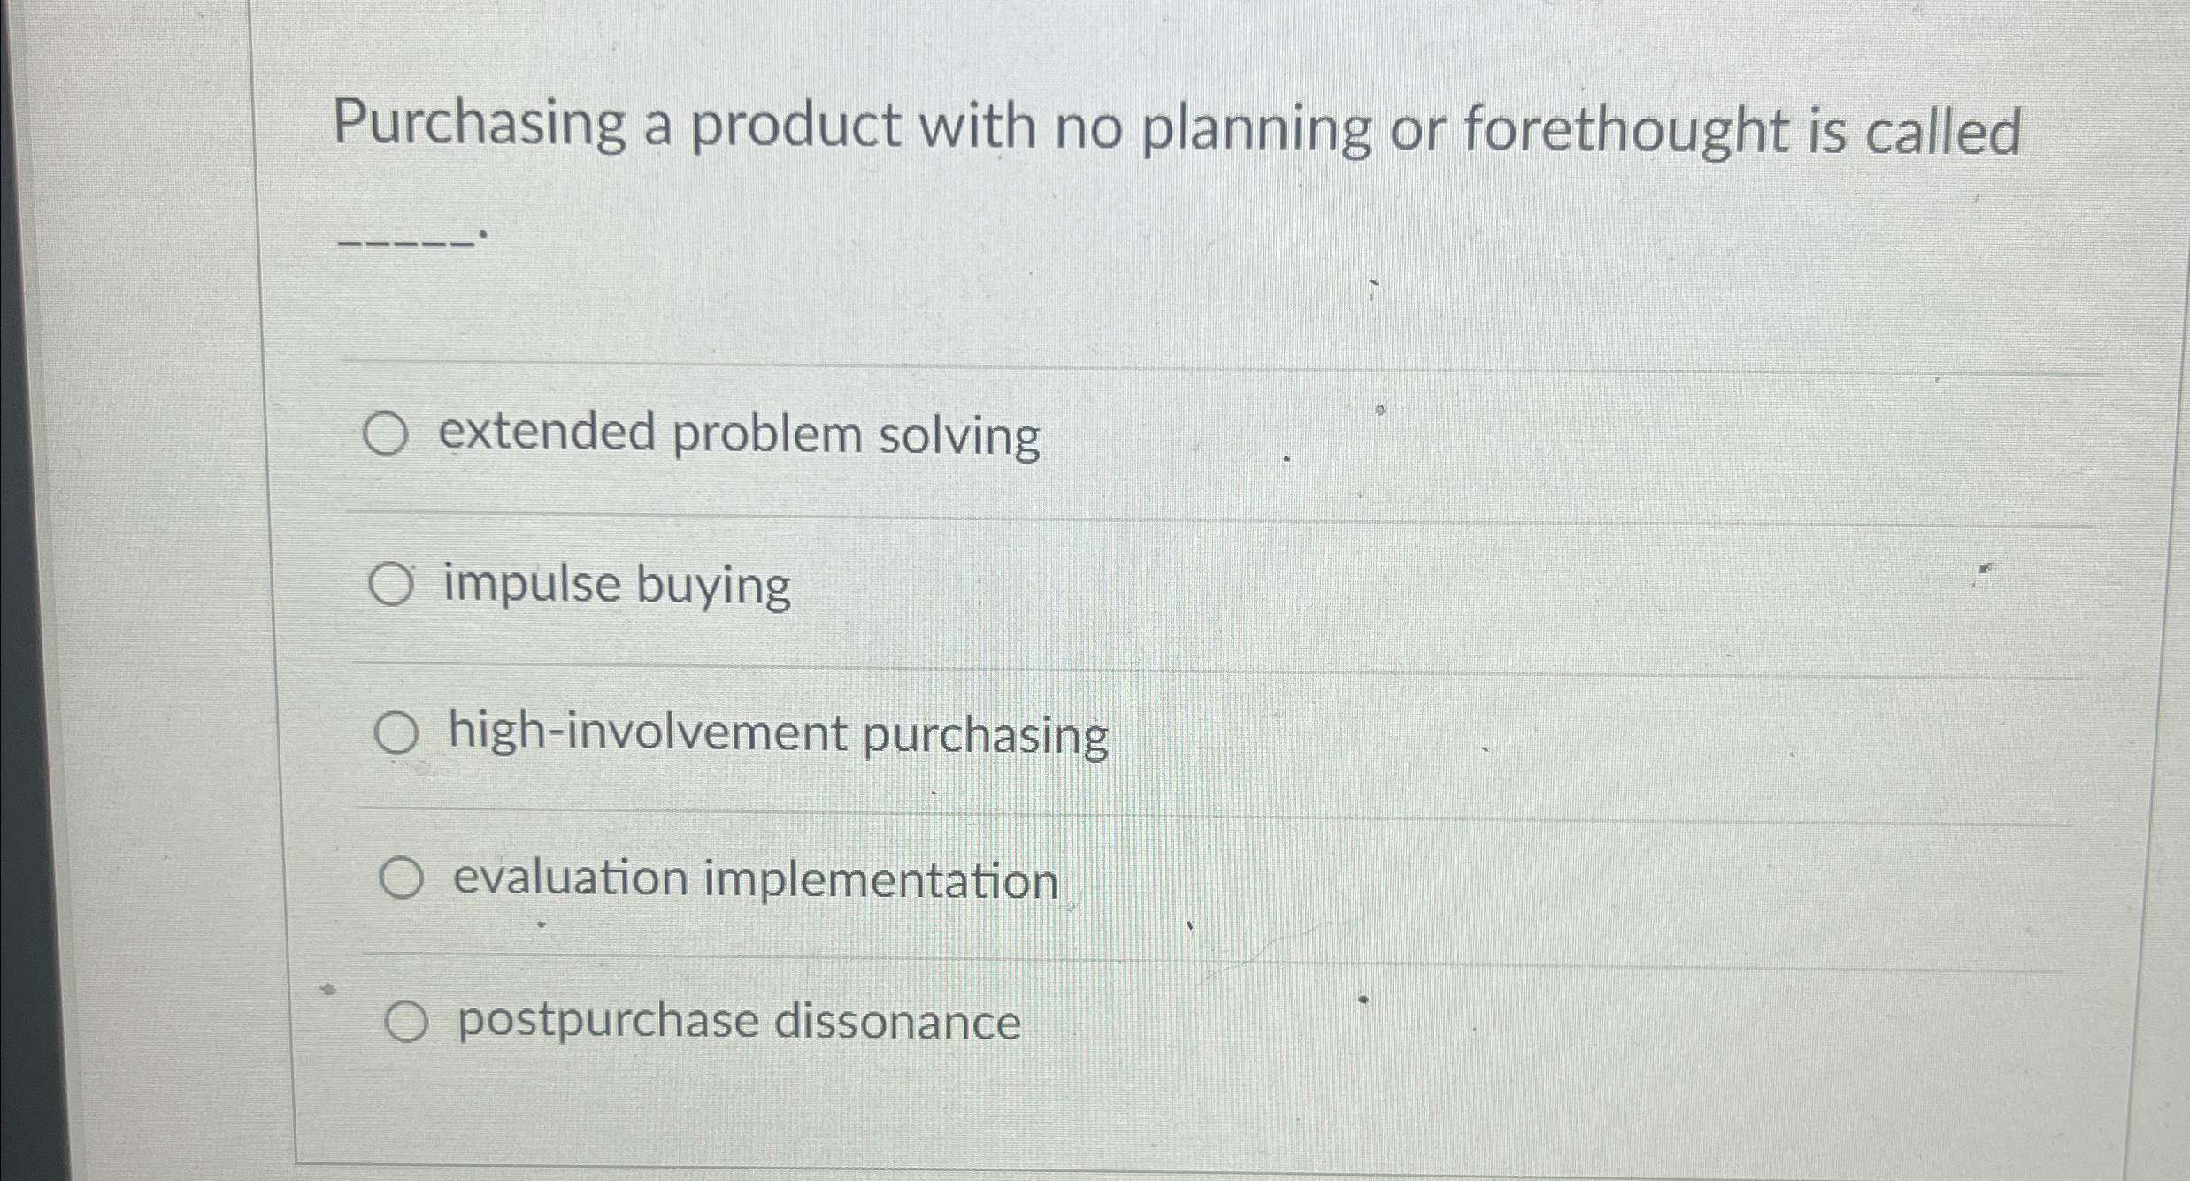
Task: Select the 'evaluation implementation' radio button
Action: click(403, 877)
